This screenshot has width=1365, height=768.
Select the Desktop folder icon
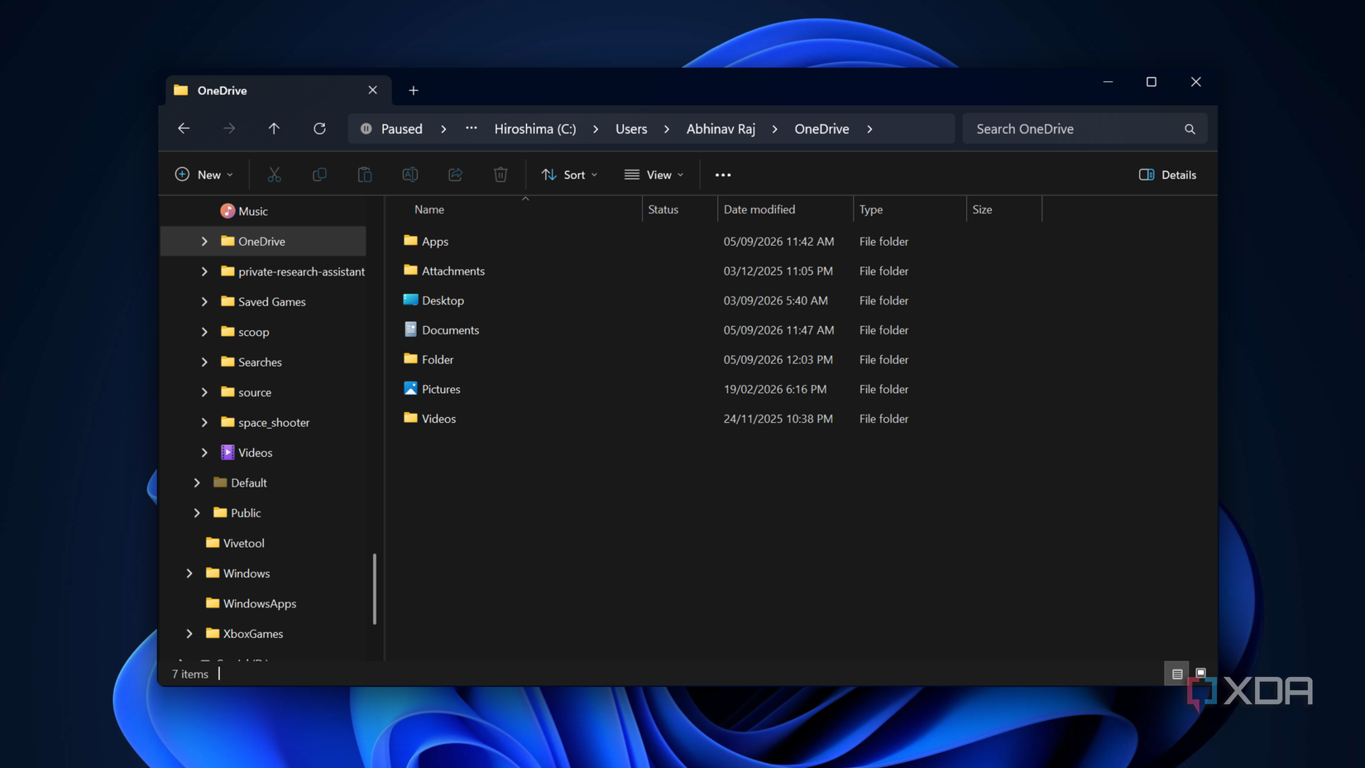coord(410,300)
